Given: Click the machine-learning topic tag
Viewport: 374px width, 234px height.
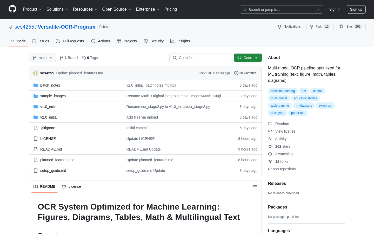Looking at the screenshot, I should 283,91.
